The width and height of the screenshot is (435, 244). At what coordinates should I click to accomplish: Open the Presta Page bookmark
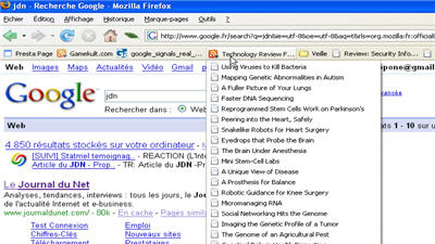(28, 54)
